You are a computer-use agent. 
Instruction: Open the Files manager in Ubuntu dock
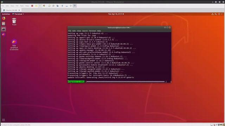click(x=4, y=23)
